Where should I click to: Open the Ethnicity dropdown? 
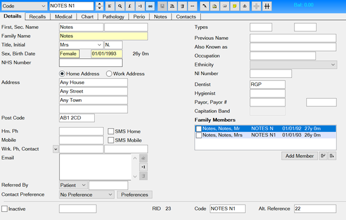tap(293, 65)
